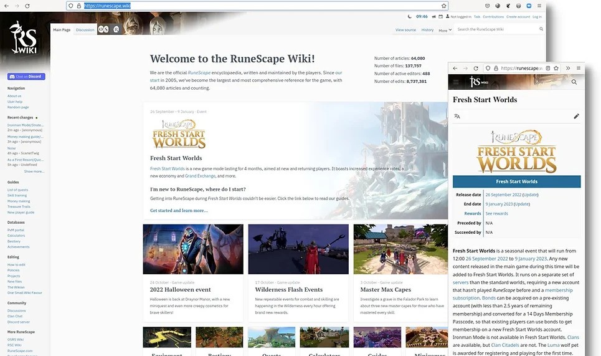This screenshot has width=601, height=356.
Task: Open the mobile page hamburger menu
Action: pyautogui.click(x=456, y=82)
